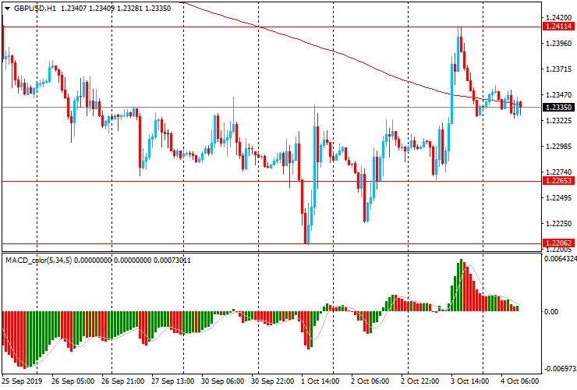This screenshot has width=577, height=390.
Task: Select the OHLC readout 1.23407 1.23409 1.23281 1.23350
Action: pos(115,8)
